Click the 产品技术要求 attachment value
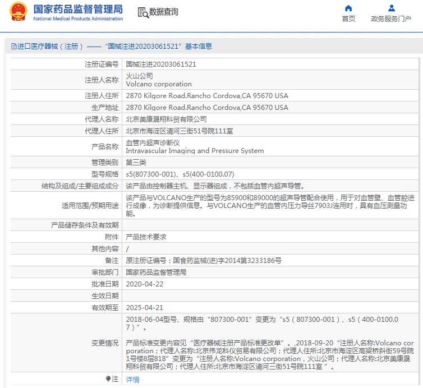The height and width of the screenshot is (388, 423). [x=146, y=237]
